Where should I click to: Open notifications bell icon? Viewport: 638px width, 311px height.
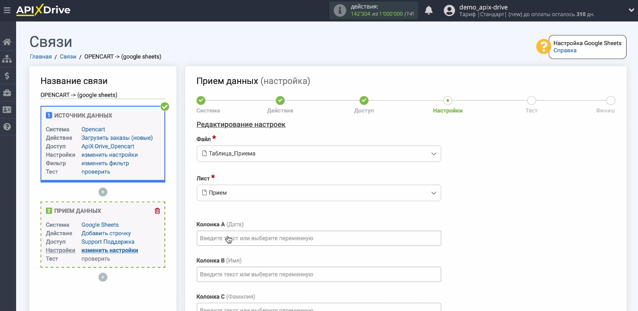coord(429,10)
